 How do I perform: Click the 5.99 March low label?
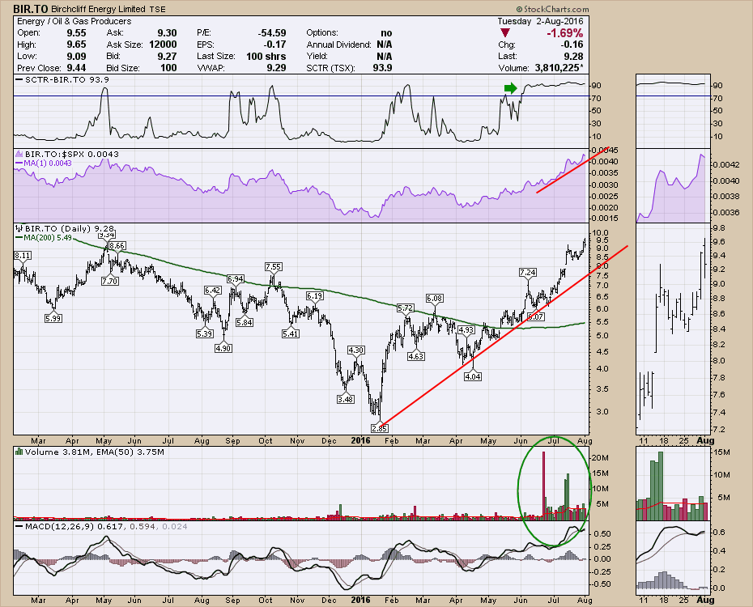coord(53,318)
